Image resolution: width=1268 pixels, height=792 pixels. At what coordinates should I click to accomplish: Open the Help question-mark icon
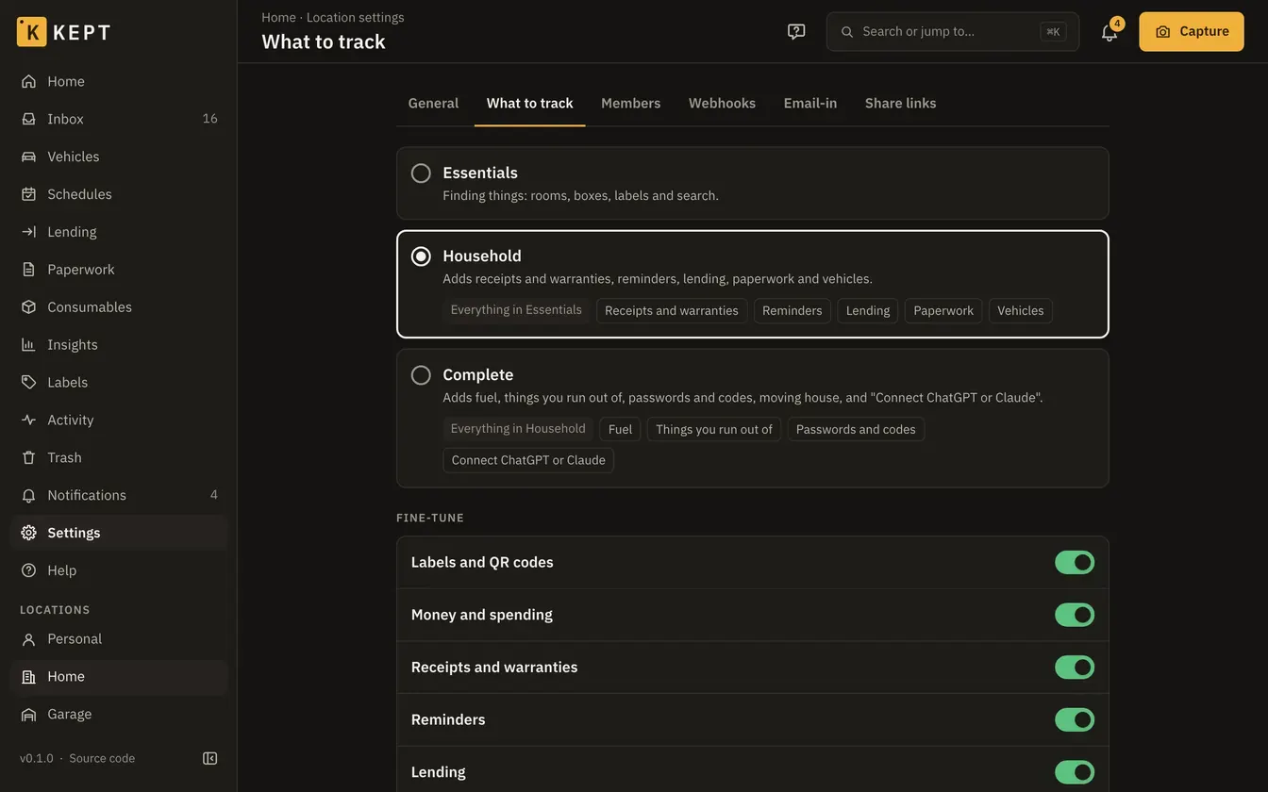coord(28,570)
